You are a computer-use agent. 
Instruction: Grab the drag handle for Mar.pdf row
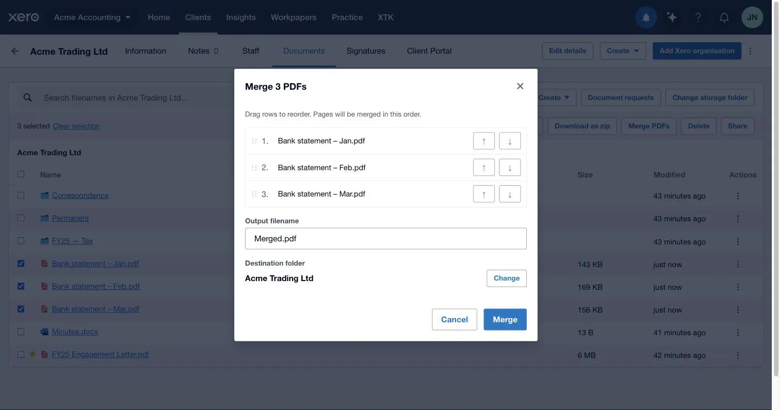tap(254, 194)
